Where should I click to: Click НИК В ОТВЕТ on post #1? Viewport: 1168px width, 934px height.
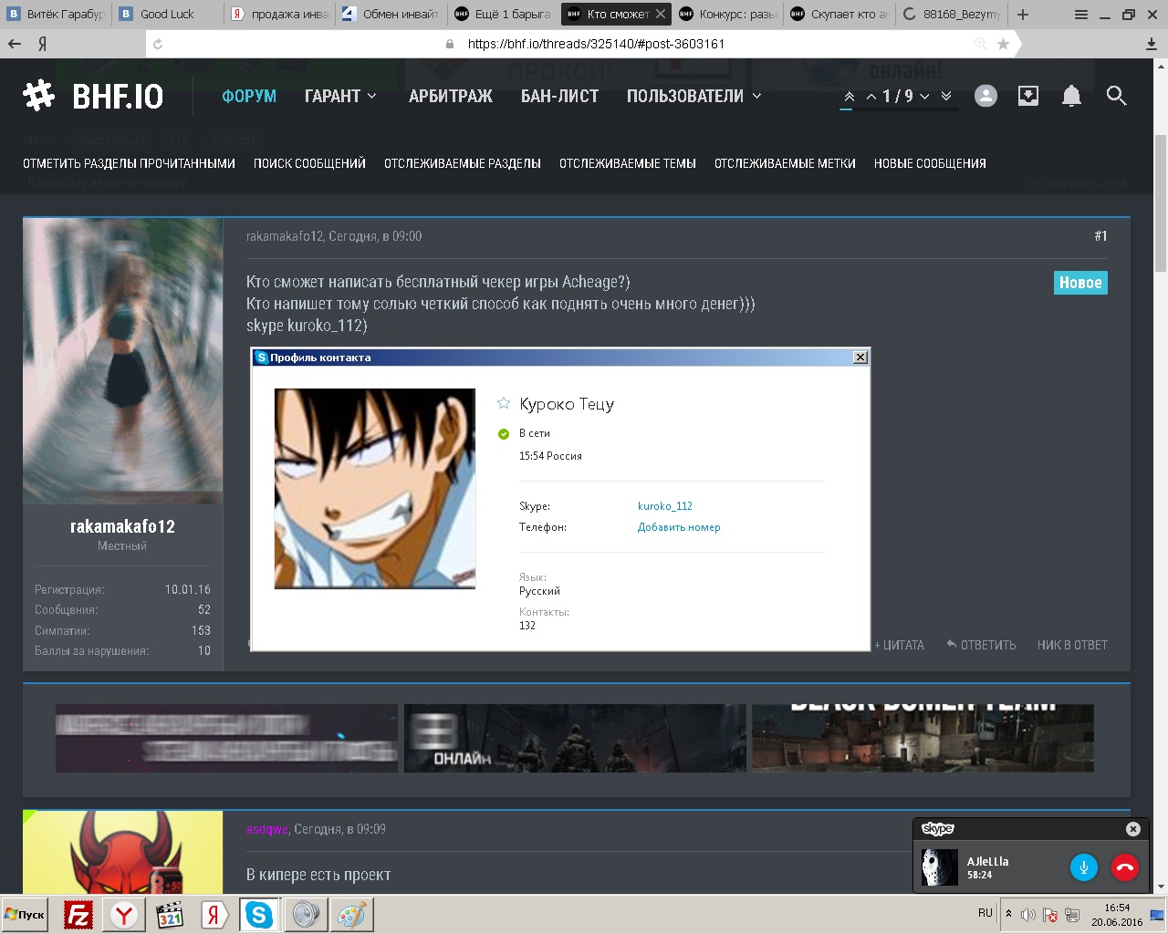click(x=1072, y=645)
